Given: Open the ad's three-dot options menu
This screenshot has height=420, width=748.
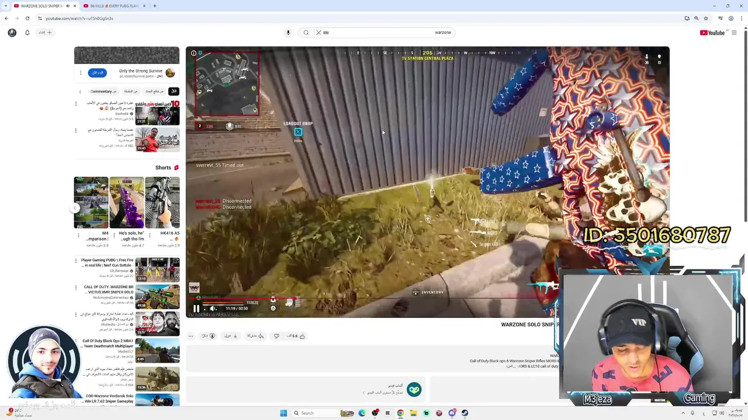Looking at the screenshot, I should 81,73.
